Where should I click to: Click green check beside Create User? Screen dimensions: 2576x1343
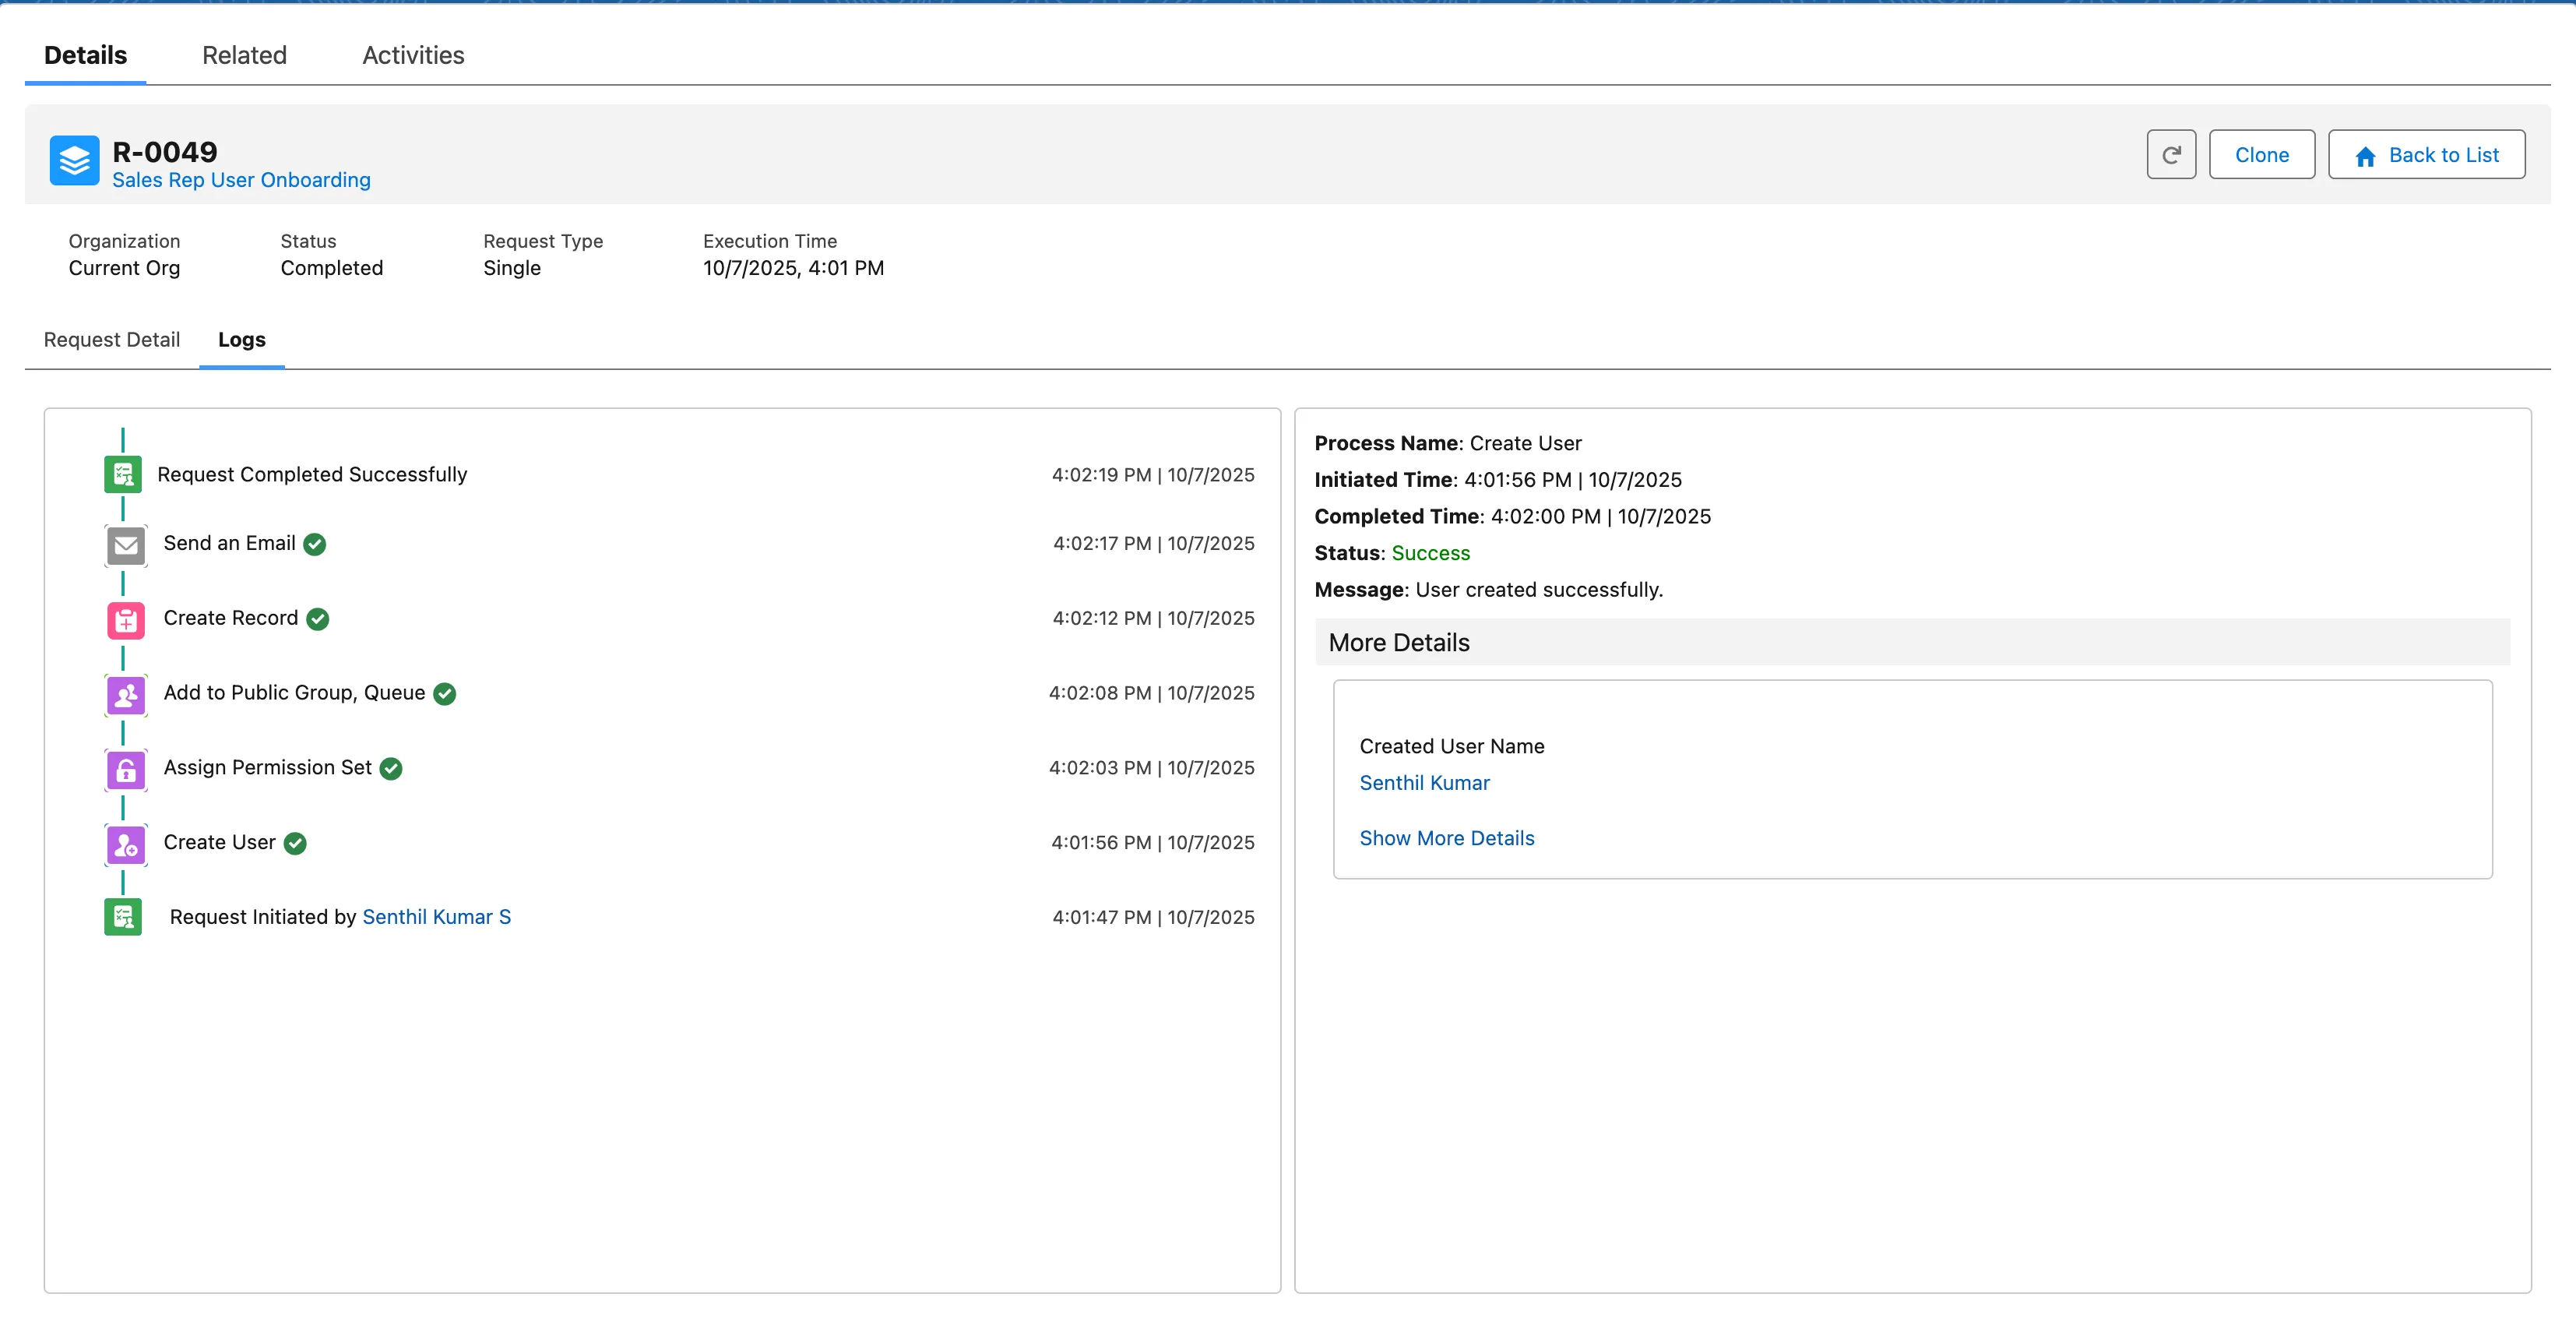(295, 843)
